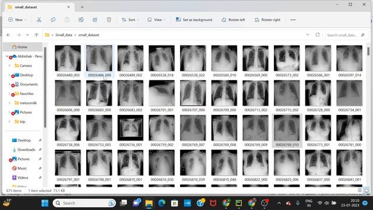Open Windows Start menu
373x210 pixels.
45,203
